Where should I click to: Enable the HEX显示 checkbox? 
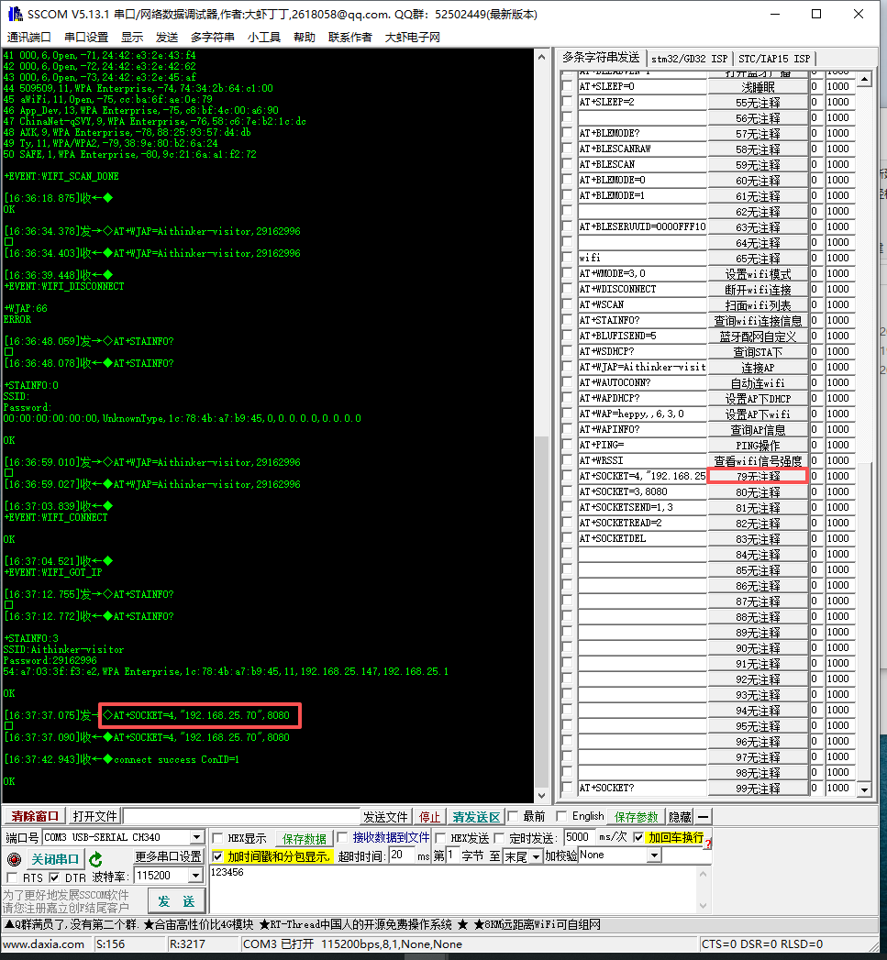(217, 838)
